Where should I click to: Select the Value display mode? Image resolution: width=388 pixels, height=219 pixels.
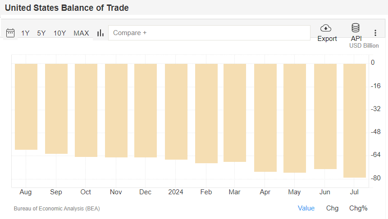coord(306,208)
